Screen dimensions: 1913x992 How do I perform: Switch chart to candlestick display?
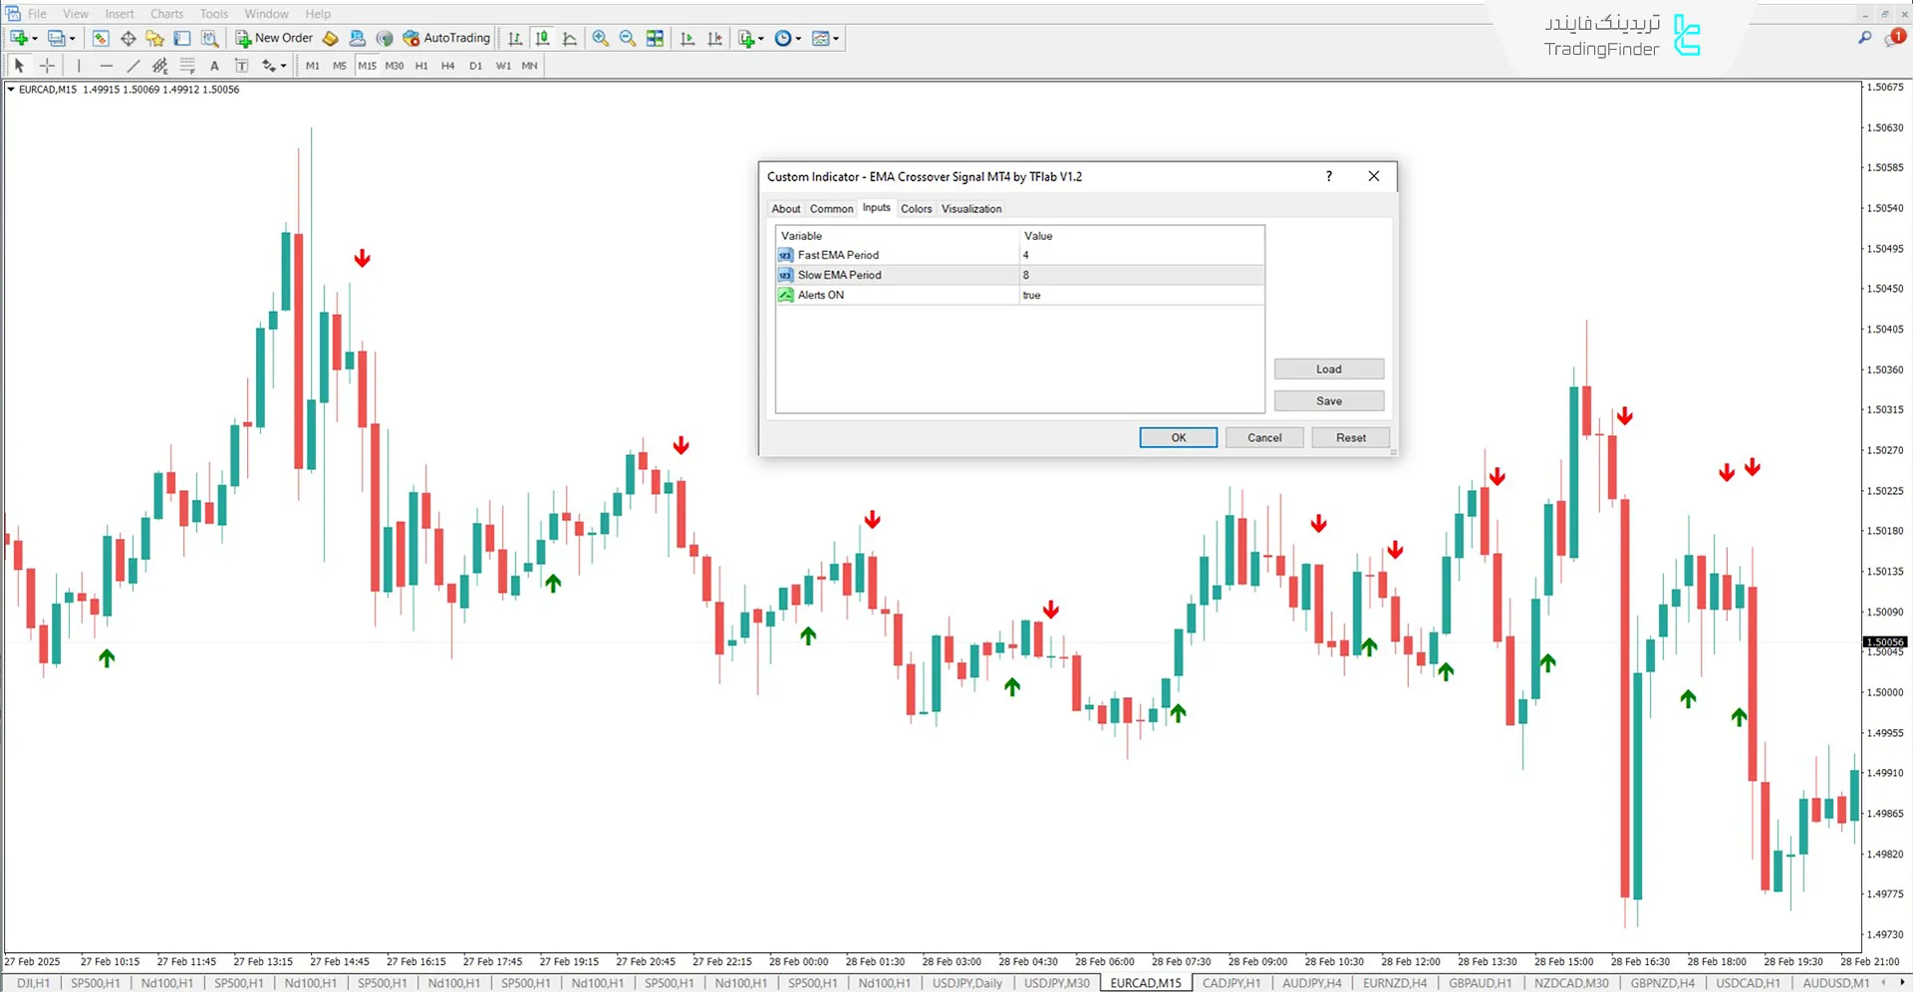(x=543, y=38)
